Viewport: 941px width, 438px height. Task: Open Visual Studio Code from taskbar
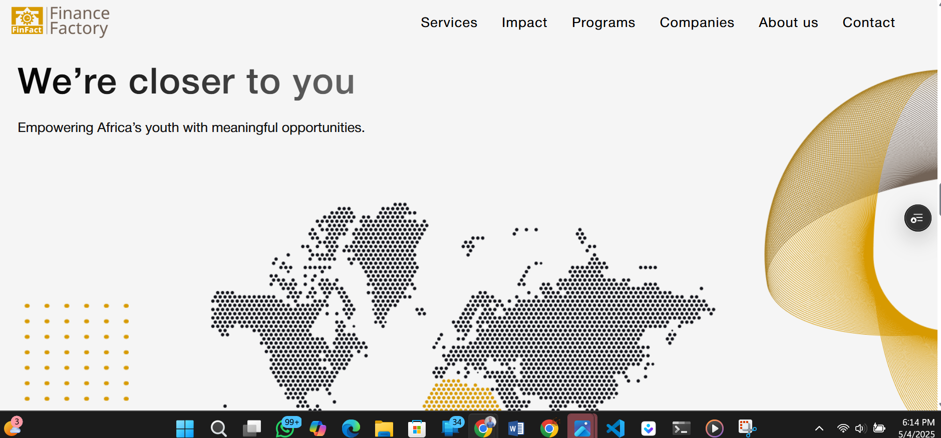(x=615, y=428)
